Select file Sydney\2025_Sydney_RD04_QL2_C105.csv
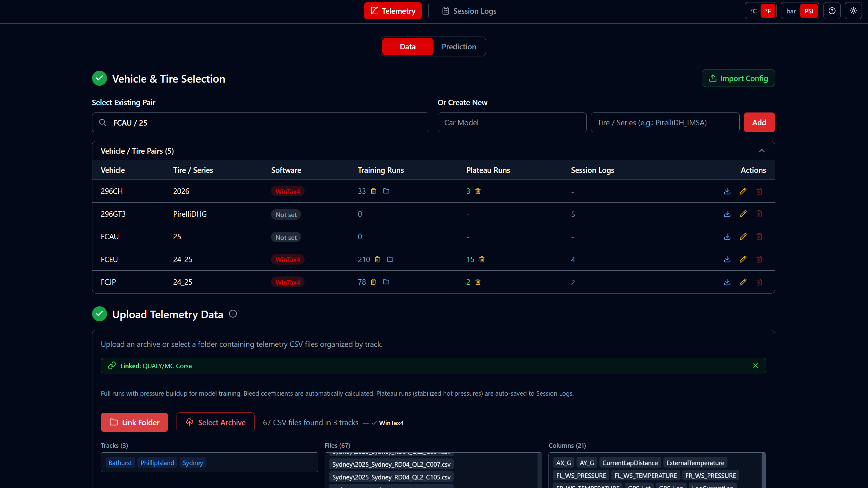Viewport: 868px width, 488px height. point(391,477)
